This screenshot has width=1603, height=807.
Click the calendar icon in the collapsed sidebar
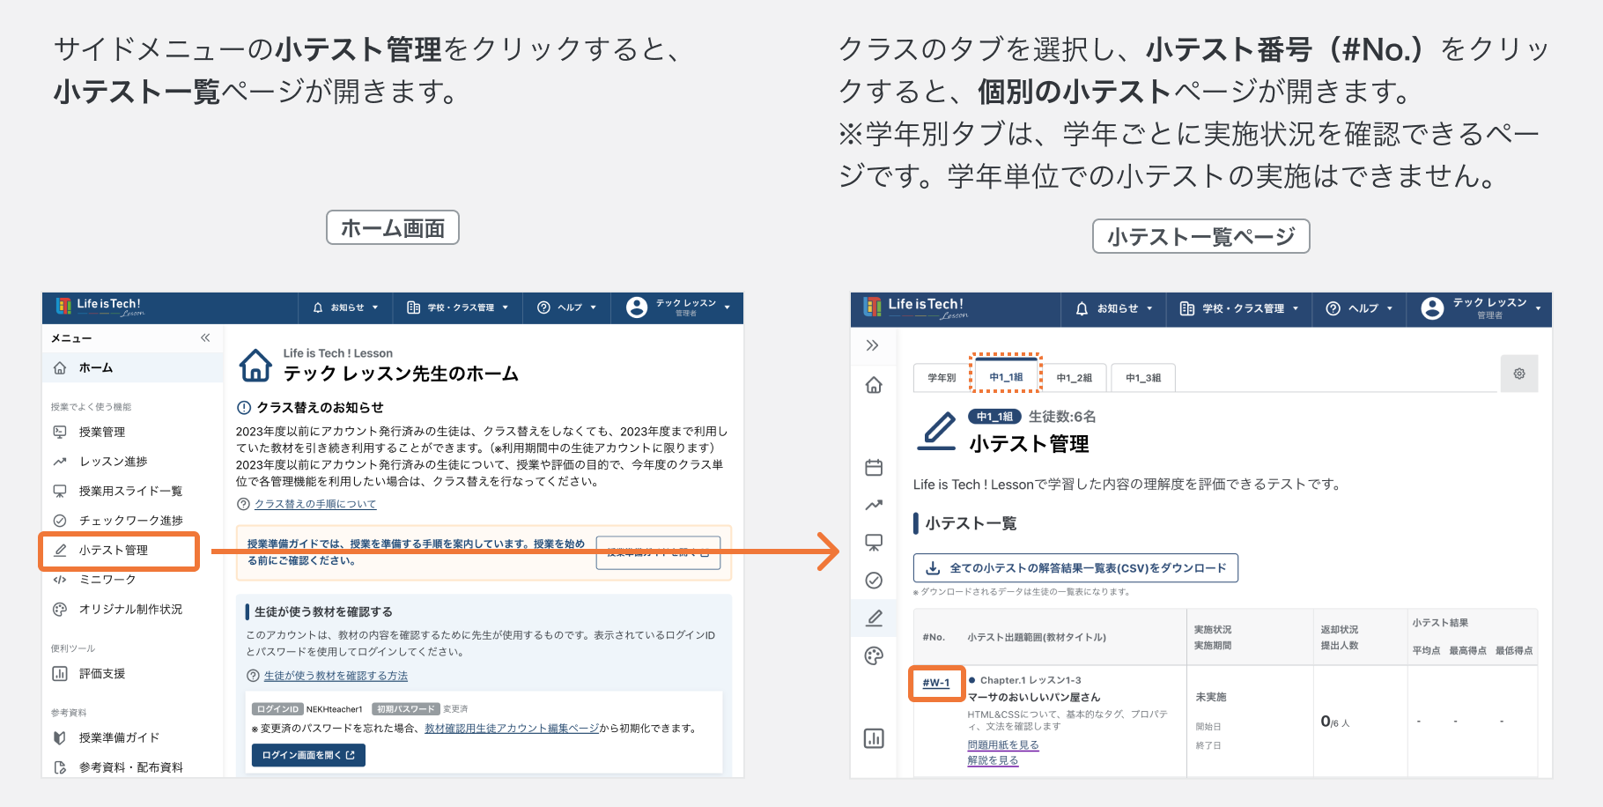tap(873, 467)
